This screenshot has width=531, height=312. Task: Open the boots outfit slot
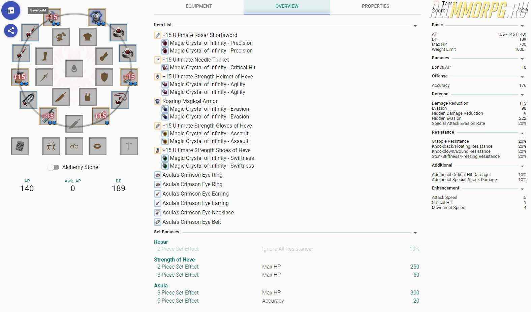[44, 56]
